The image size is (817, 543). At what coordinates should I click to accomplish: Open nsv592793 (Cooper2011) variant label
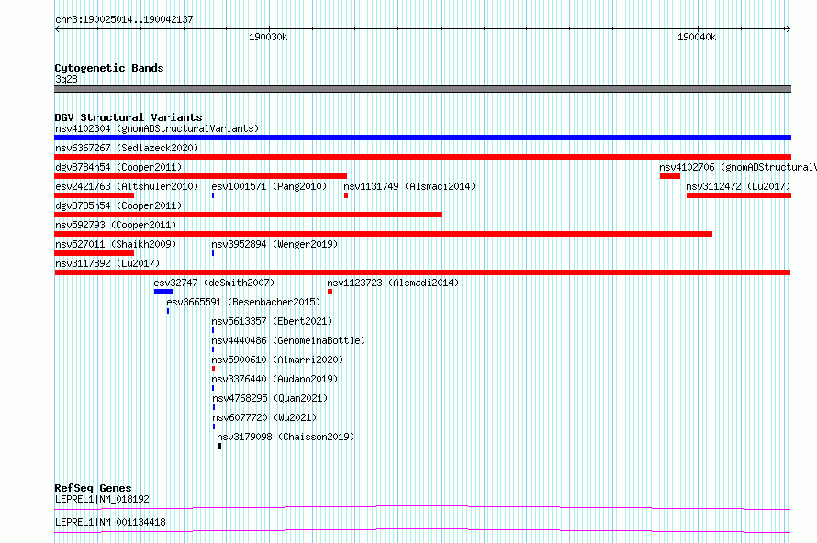click(x=116, y=225)
